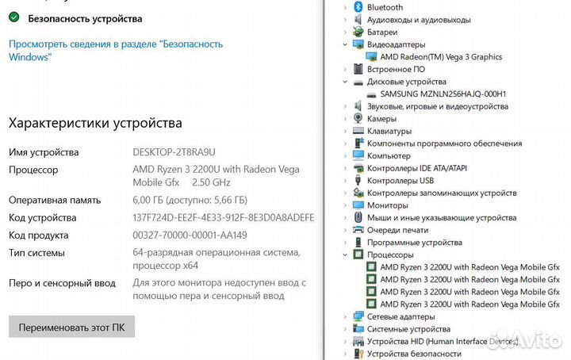Select the Компоненты программного обеспечения label
The height and width of the screenshot is (360, 571).
coord(444,144)
